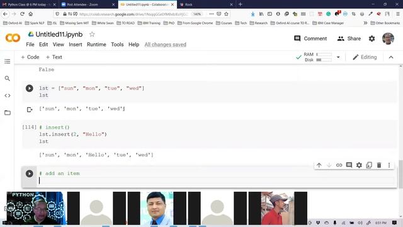Open Colab settings gear icon

pyautogui.click(x=372, y=38)
